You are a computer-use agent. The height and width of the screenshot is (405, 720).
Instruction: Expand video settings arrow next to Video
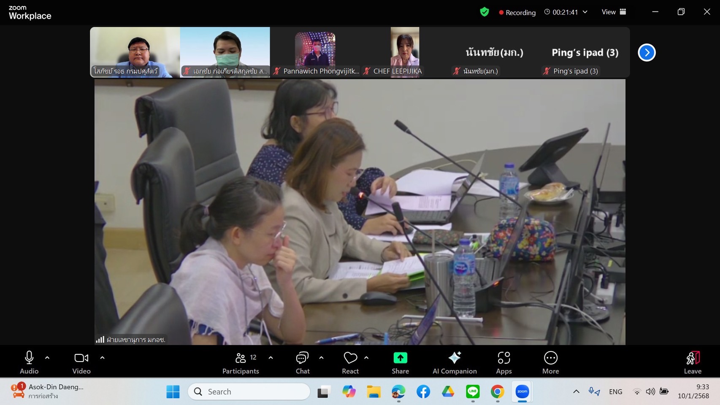click(102, 358)
